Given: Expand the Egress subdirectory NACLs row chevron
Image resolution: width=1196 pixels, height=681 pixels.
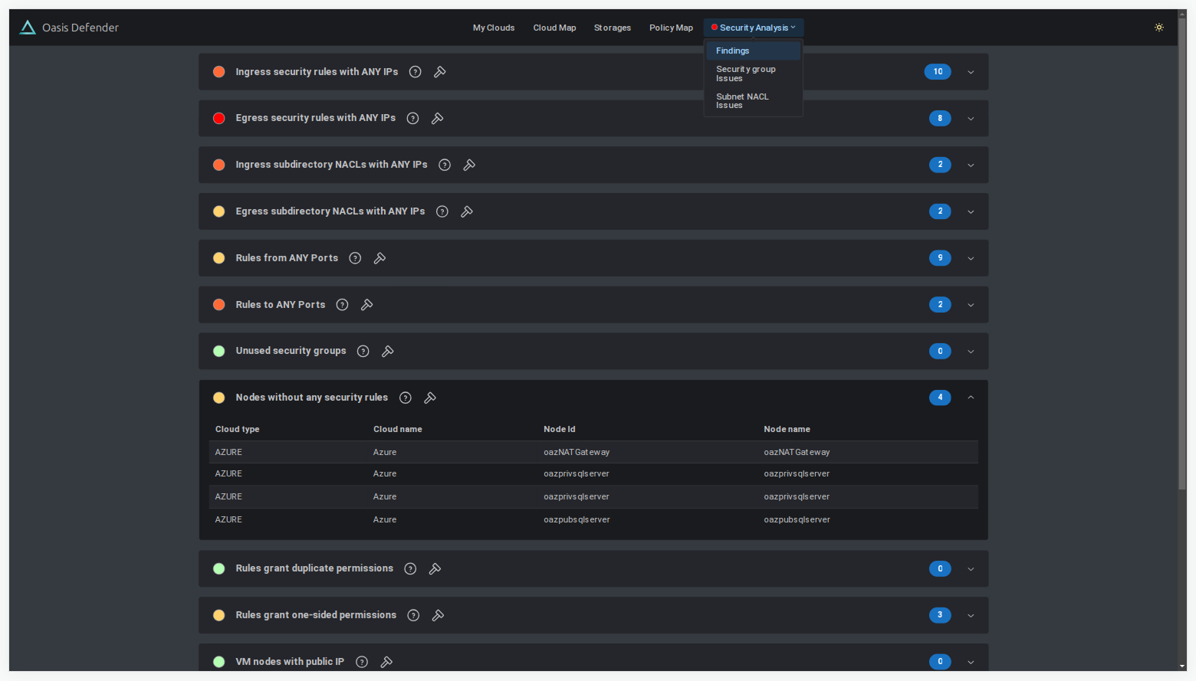Looking at the screenshot, I should (971, 211).
